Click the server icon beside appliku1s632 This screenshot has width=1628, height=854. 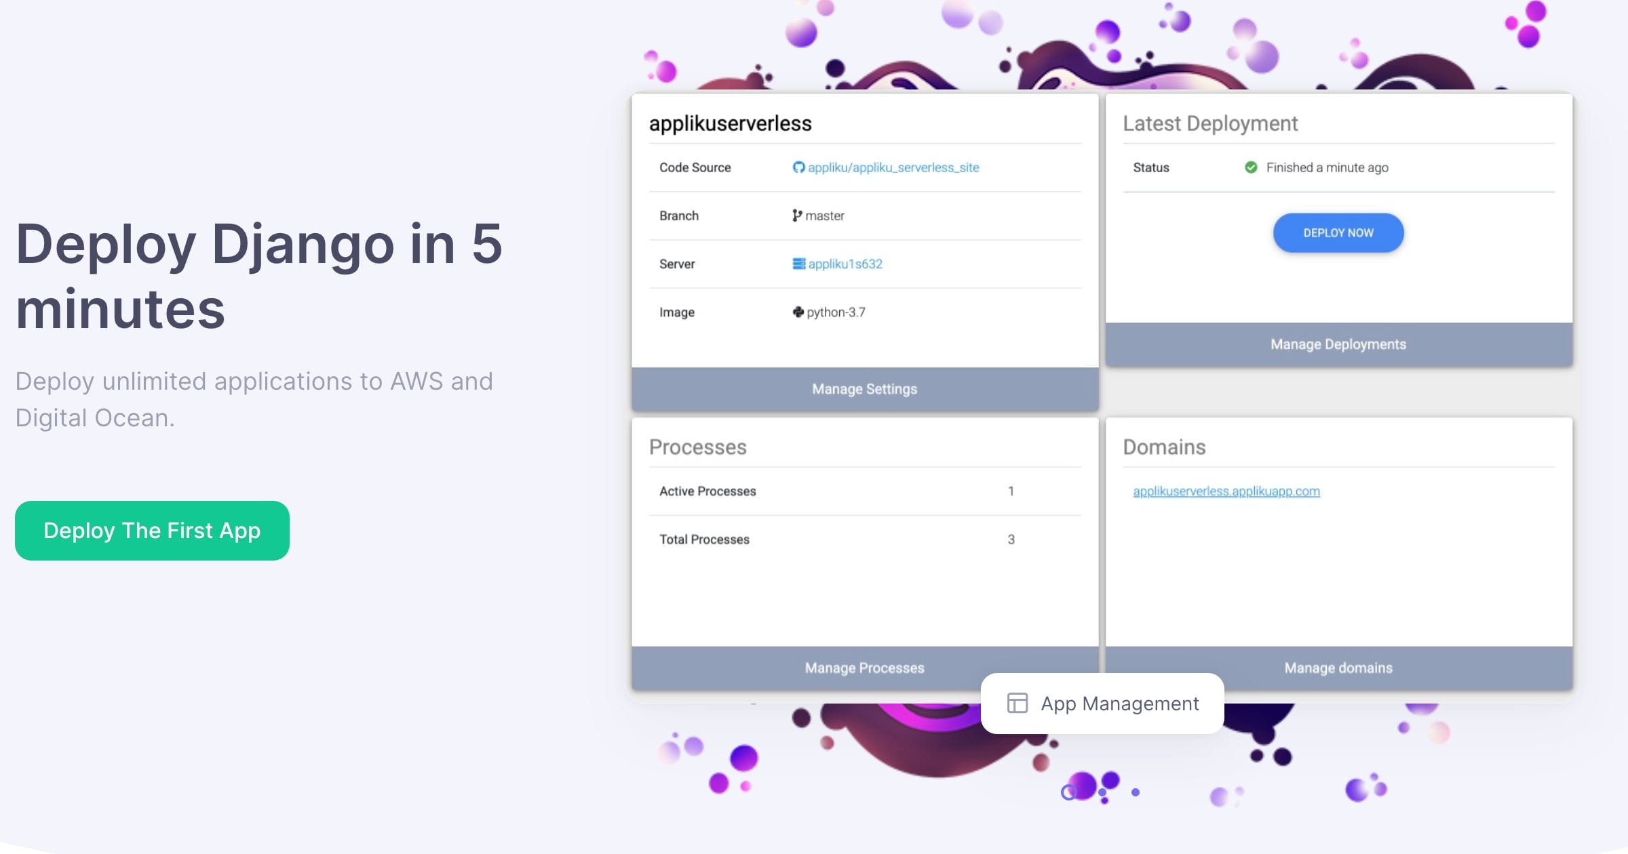point(796,264)
